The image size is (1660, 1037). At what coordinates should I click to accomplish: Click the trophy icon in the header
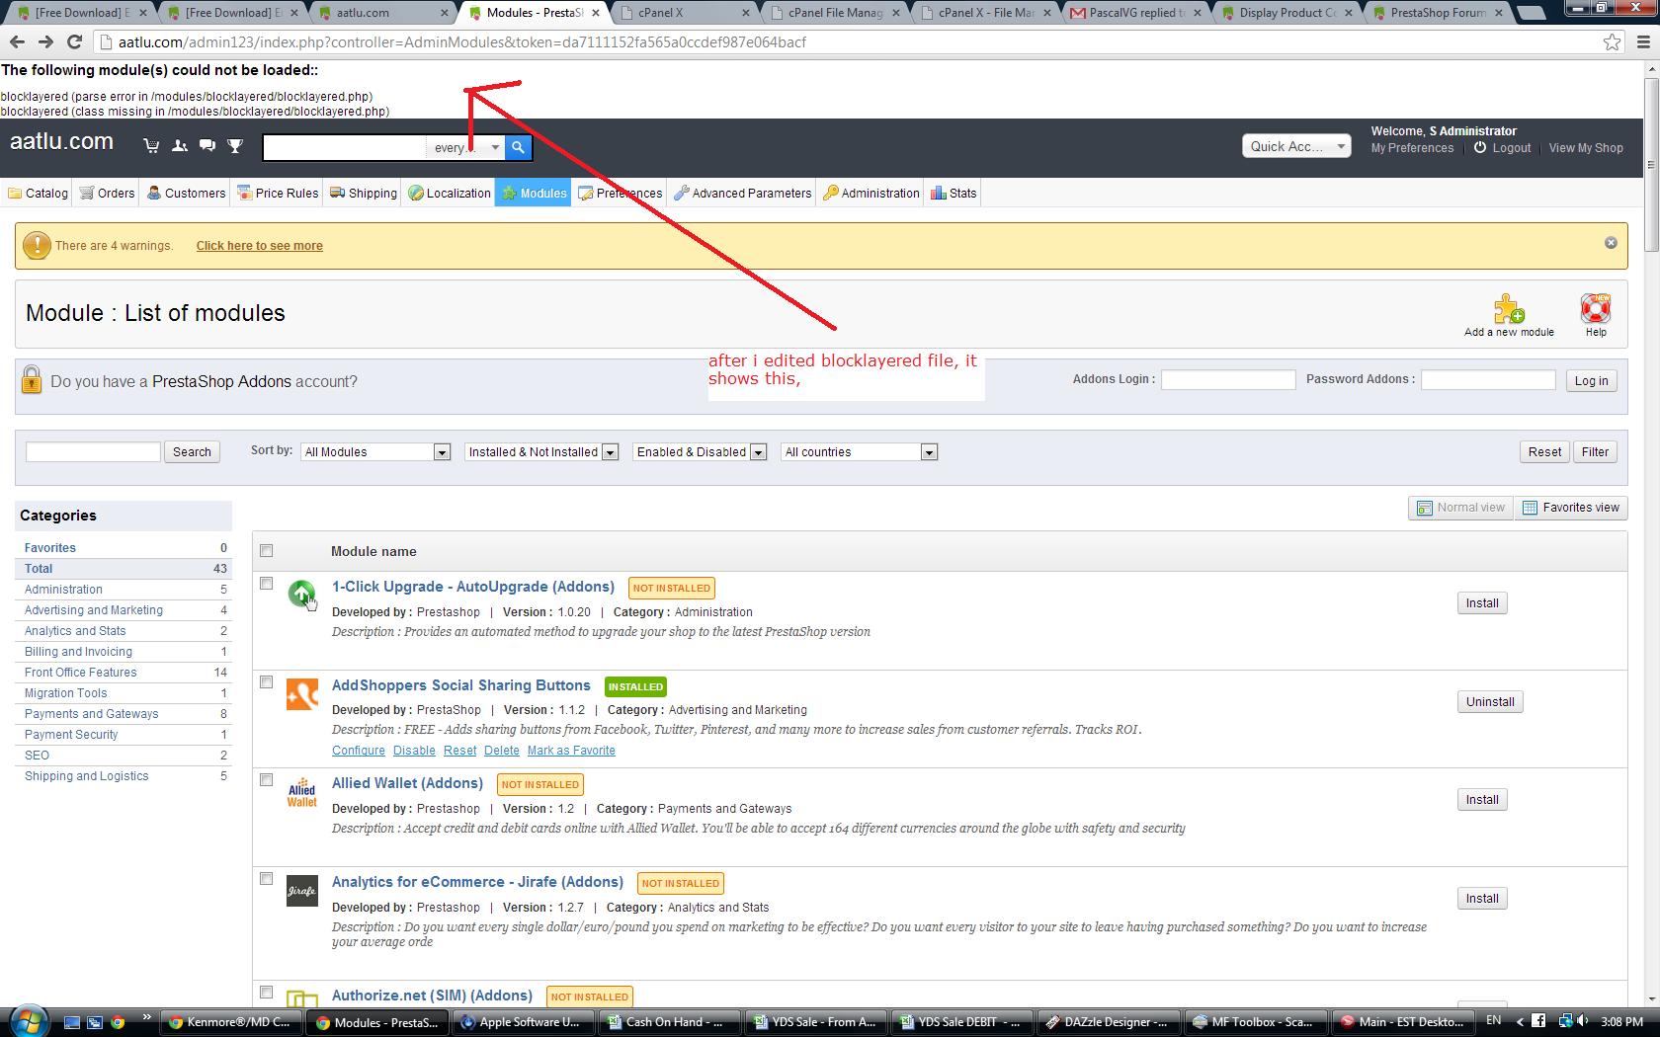235,146
